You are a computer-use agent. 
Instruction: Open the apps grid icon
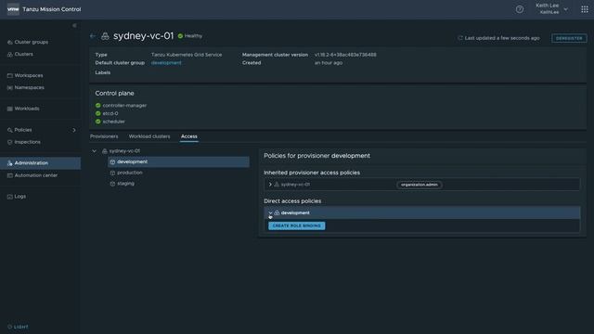click(x=585, y=9)
